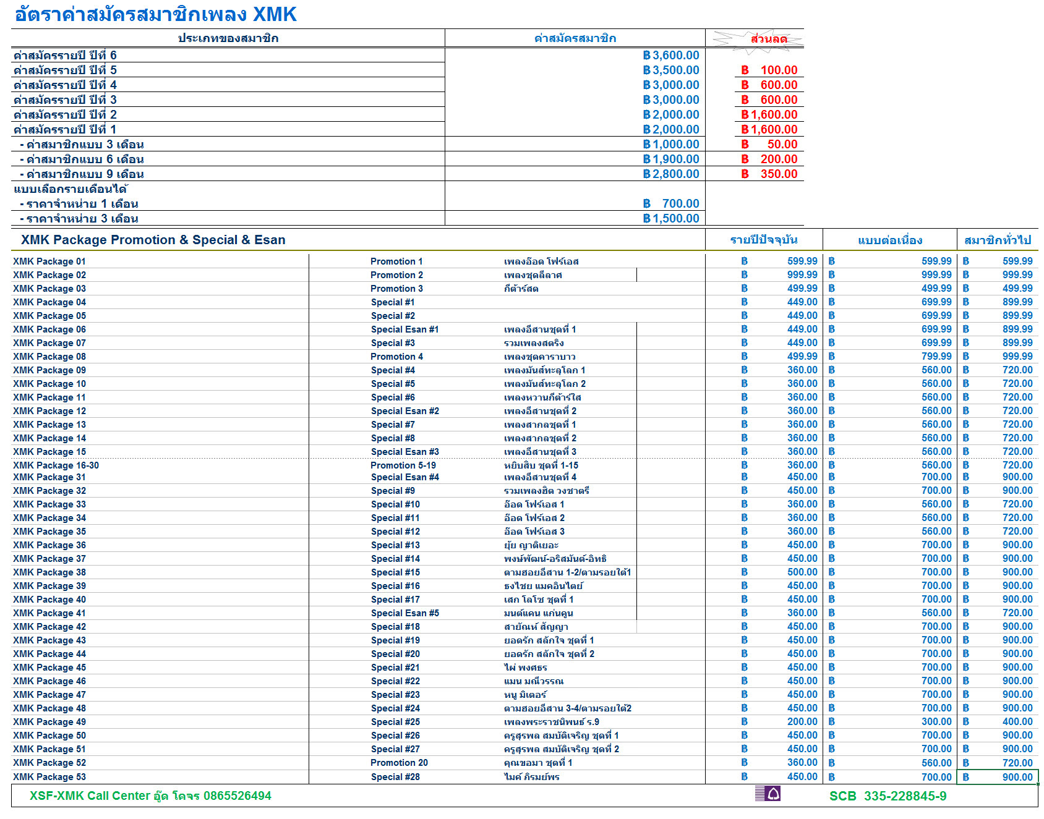Screen dimensions: 1044x819
Task: Select the "ค่าสมาชิกแบบ 3 เดือน" row label
Action: point(82,144)
